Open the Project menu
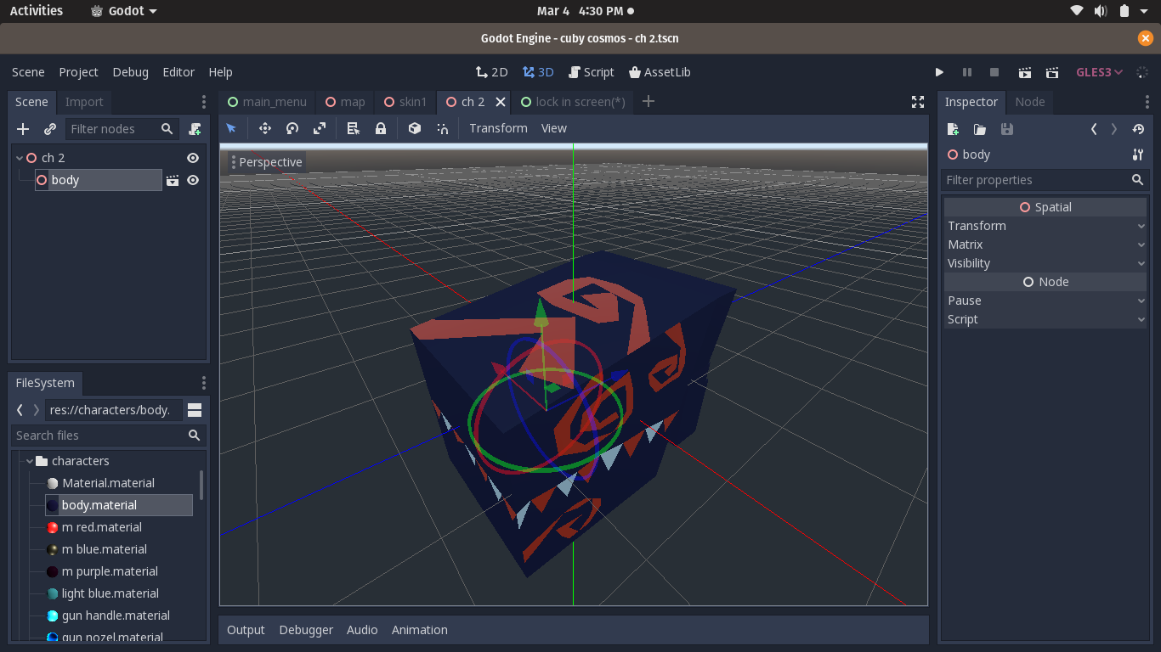Image resolution: width=1161 pixels, height=652 pixels. click(78, 72)
